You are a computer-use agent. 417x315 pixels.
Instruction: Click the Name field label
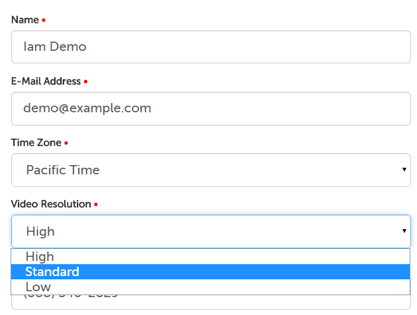coord(25,20)
